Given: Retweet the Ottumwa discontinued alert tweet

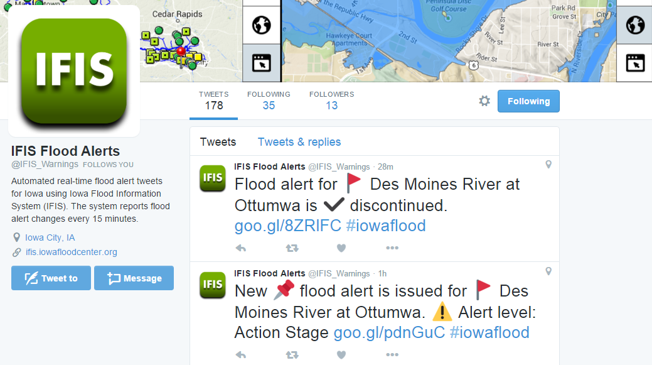Looking at the screenshot, I should [292, 248].
